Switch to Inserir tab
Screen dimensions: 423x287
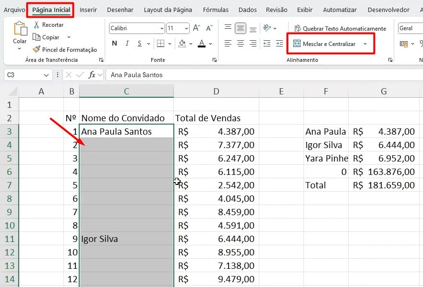[x=88, y=10]
